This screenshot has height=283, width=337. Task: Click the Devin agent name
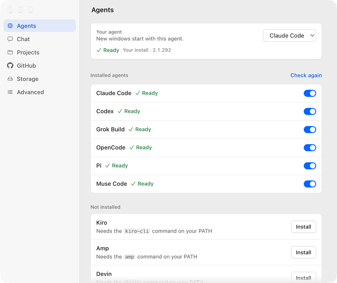[104, 274]
